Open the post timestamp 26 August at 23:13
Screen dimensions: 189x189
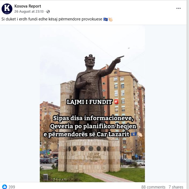pyautogui.click(x=29, y=12)
